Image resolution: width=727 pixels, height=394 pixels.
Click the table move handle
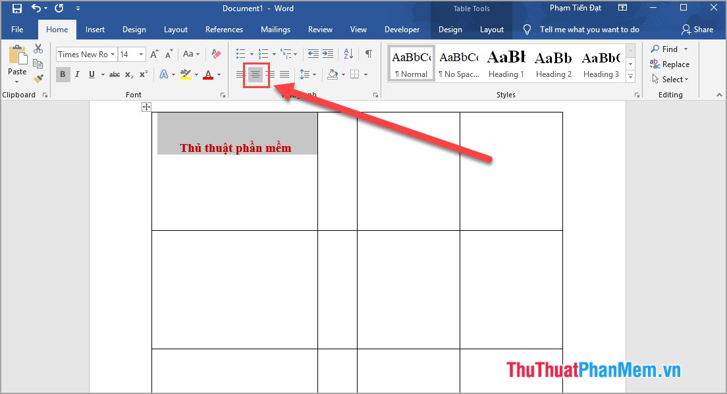tap(146, 107)
